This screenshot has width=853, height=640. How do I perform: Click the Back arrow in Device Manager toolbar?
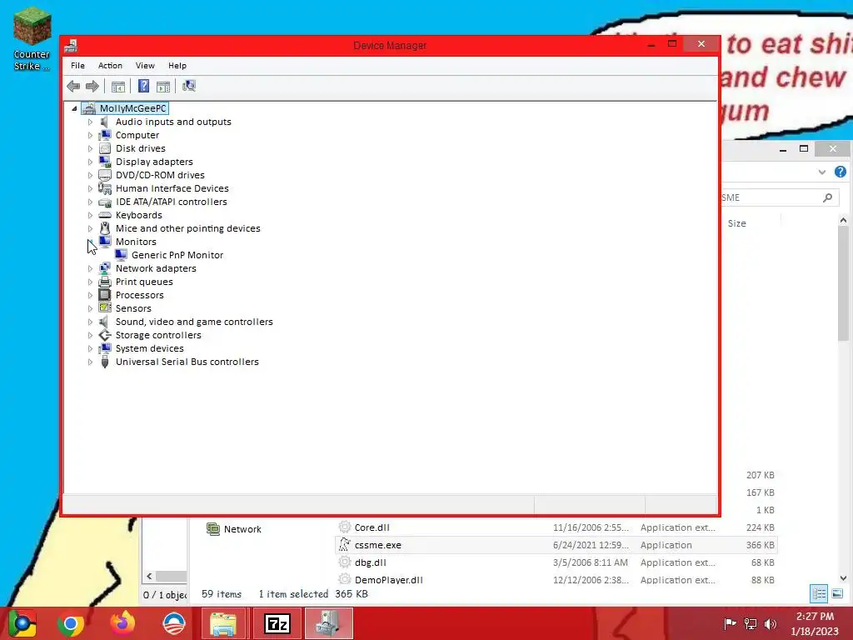click(73, 86)
